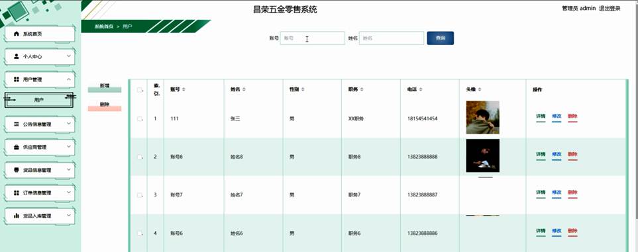Screen dimensions: 638x252
Task: Select the 用户 submenu item
Action: pos(38,100)
